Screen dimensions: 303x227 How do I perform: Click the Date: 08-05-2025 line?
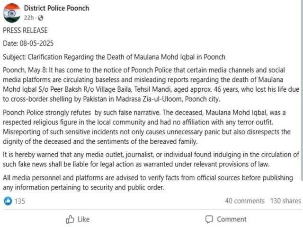pos(28,44)
